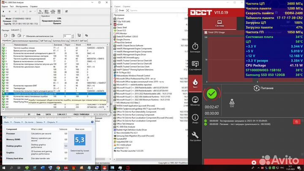The width and height of the screenshot is (304, 171).
Task: Select SMART attribute row Температура
Action: 54,88
